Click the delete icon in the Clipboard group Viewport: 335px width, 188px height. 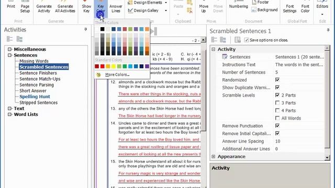pos(189,10)
